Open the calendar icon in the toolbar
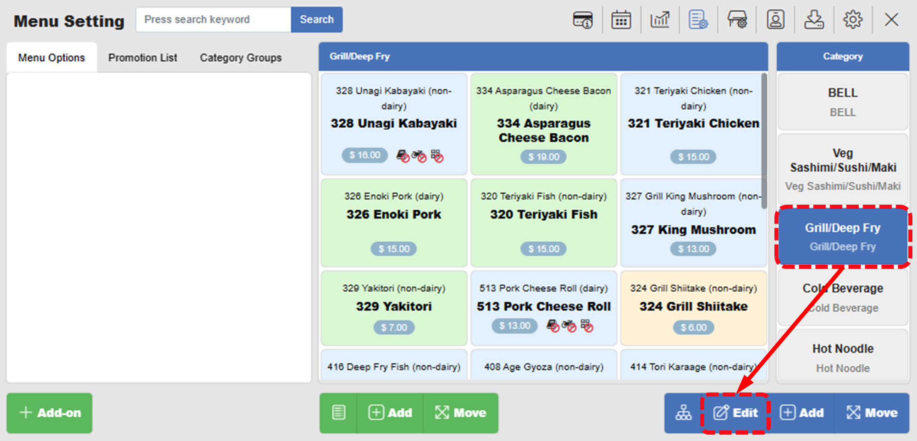 click(621, 20)
